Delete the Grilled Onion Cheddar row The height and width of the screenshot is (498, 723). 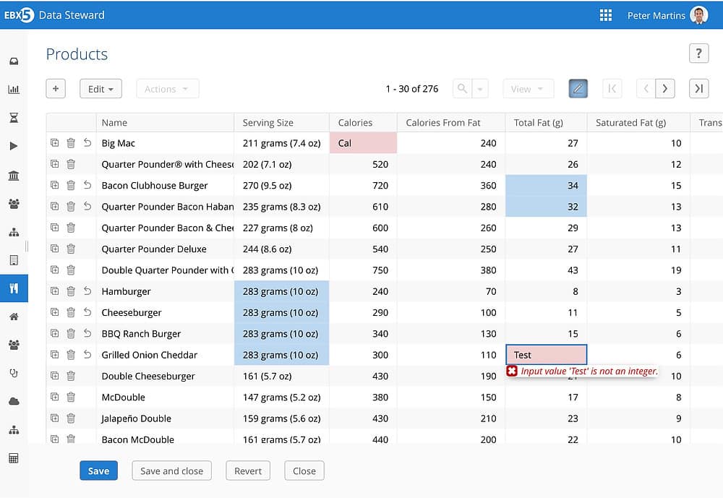71,355
